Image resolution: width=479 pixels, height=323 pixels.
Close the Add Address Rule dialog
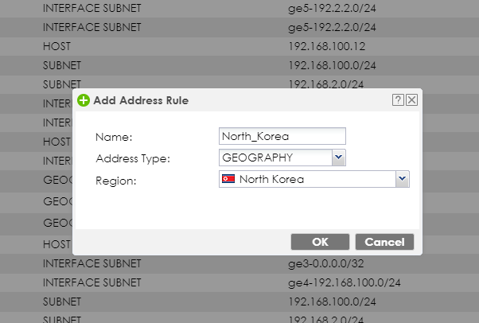(x=411, y=100)
